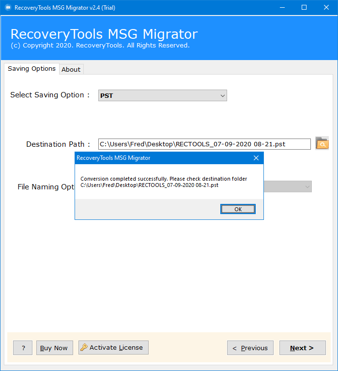338x371 pixels.
Task: Open the question mark help button
Action: point(23,348)
